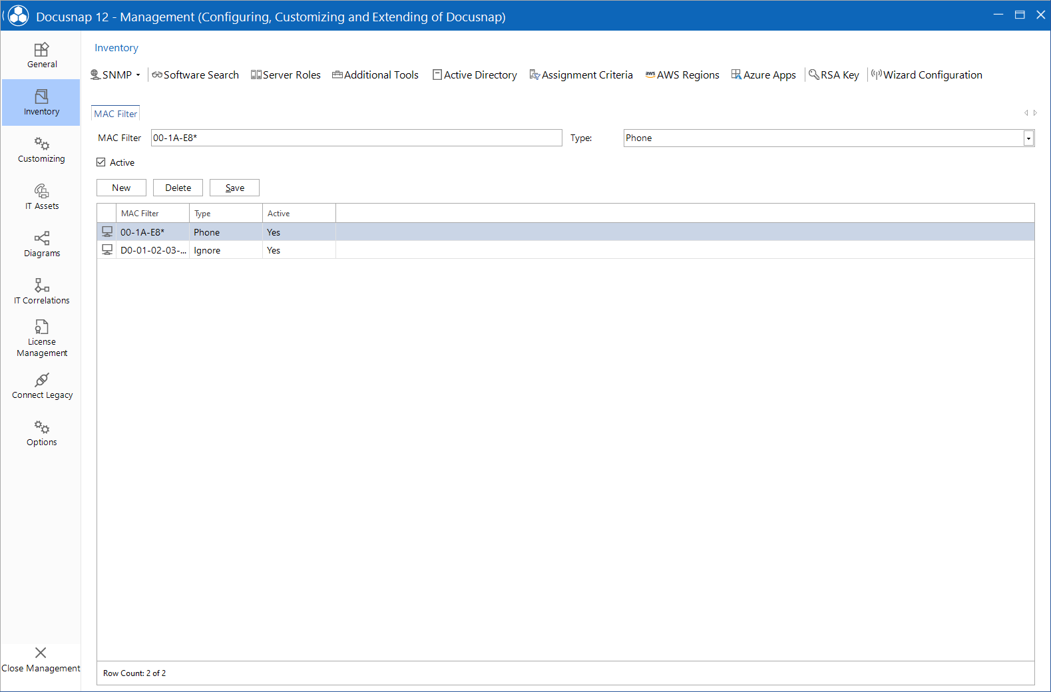Open the Customizing gears icon
Image resolution: width=1051 pixels, height=692 pixels.
pyautogui.click(x=41, y=144)
